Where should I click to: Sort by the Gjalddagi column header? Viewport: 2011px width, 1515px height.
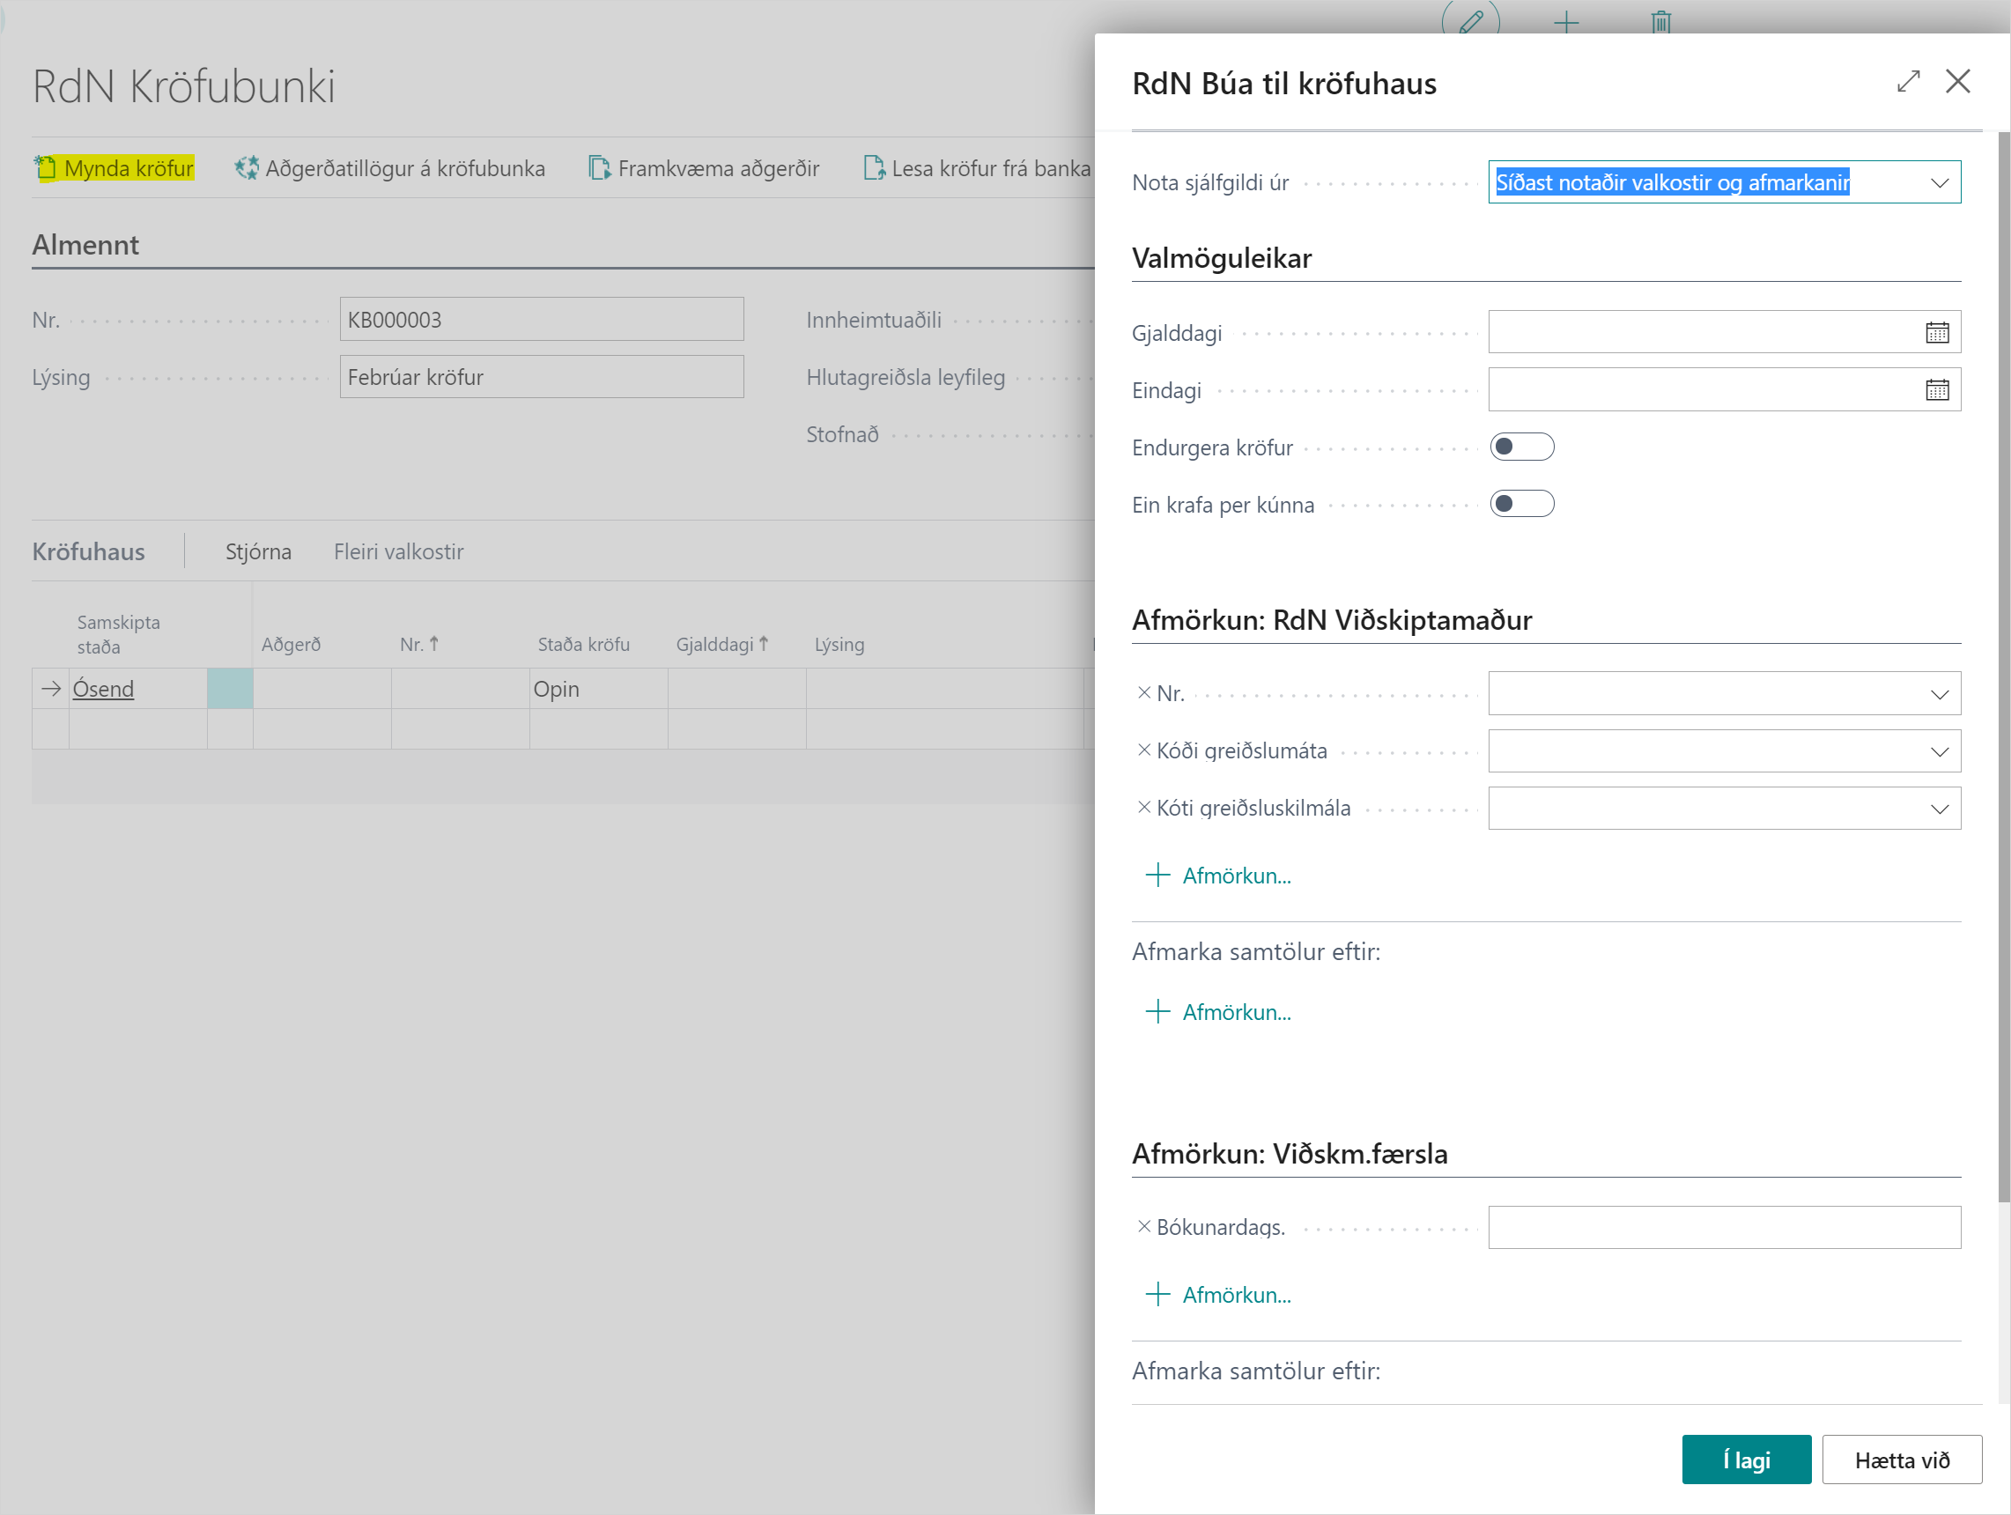pos(721,645)
